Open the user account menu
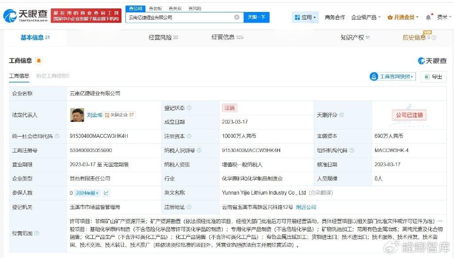454x258 pixels. pos(444,17)
